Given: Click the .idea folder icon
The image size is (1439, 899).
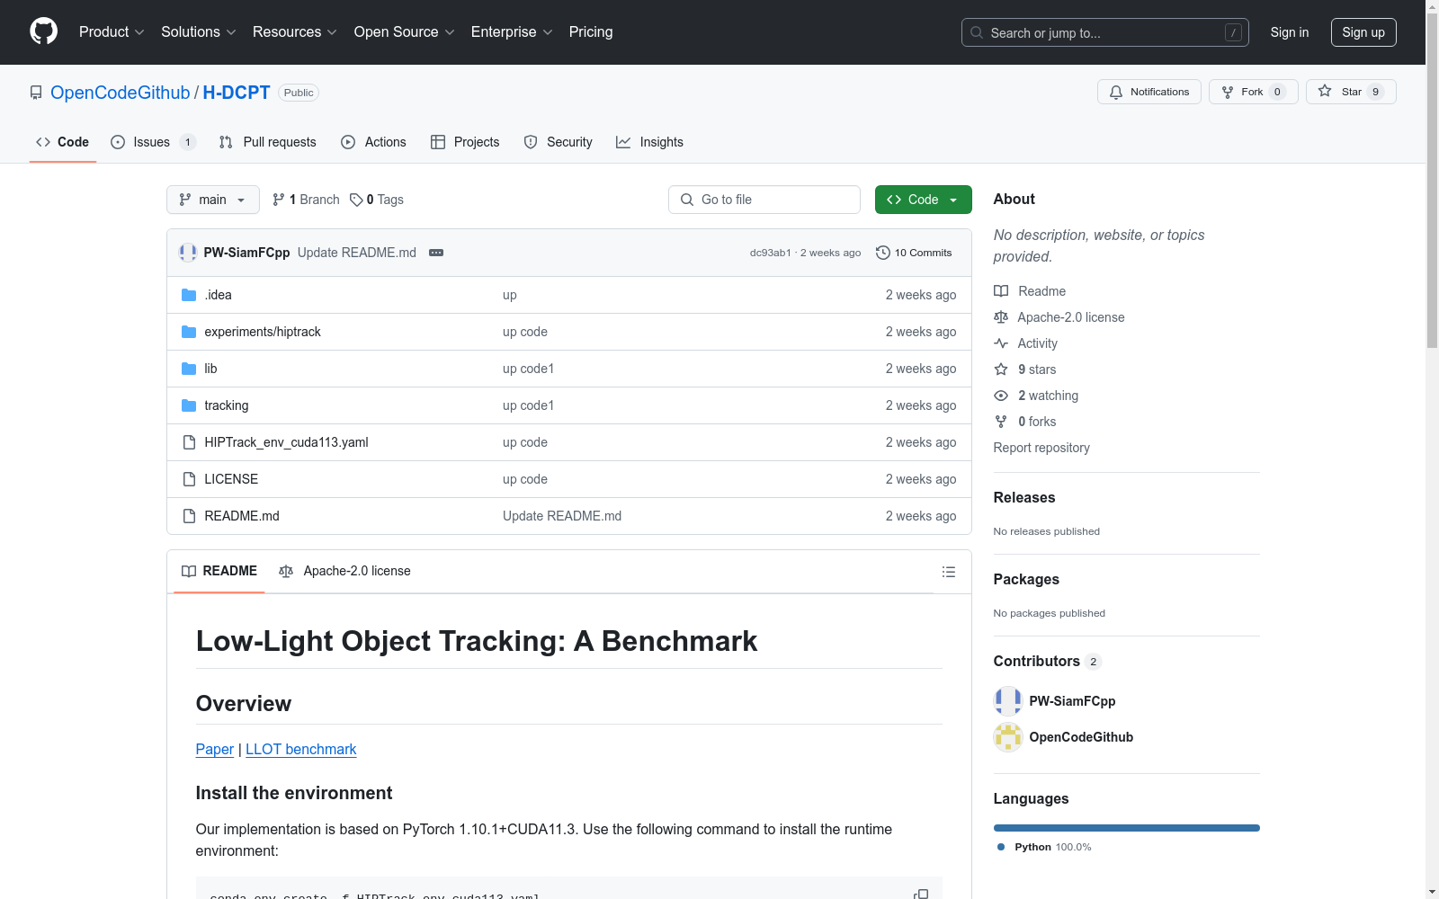Looking at the screenshot, I should tap(189, 295).
